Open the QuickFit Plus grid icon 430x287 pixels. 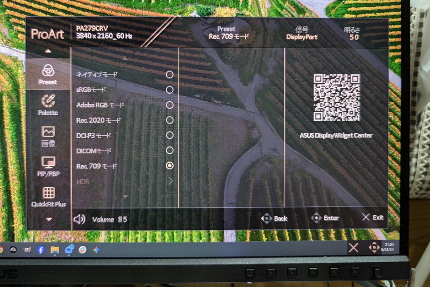point(49,192)
